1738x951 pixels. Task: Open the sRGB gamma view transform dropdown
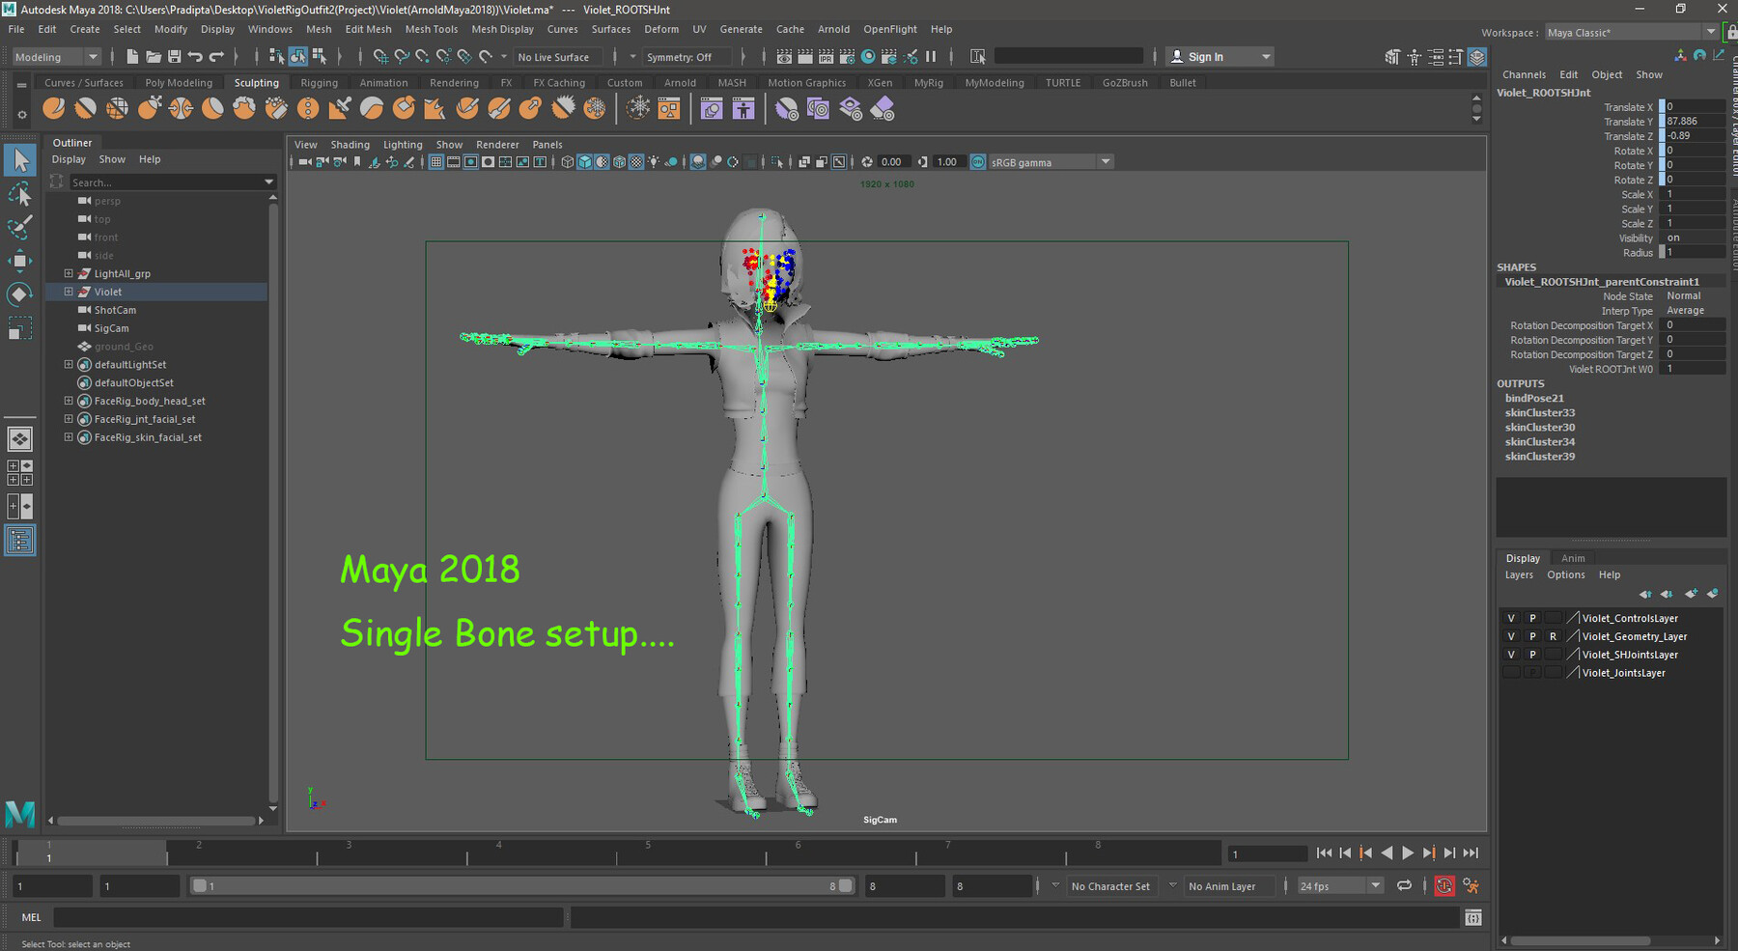tap(1106, 162)
